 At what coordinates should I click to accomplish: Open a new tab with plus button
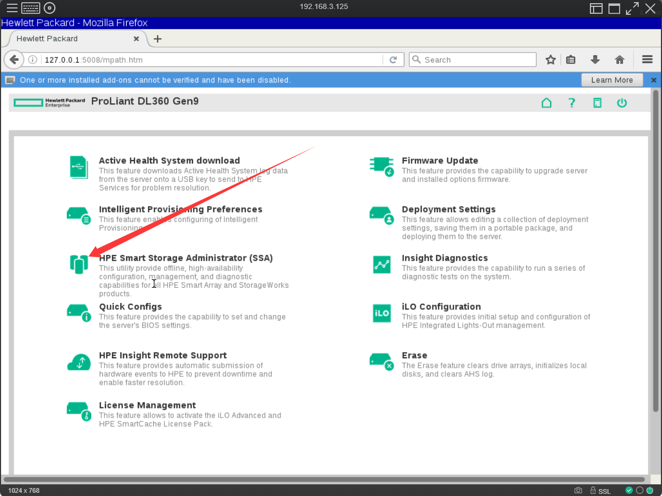(x=157, y=39)
